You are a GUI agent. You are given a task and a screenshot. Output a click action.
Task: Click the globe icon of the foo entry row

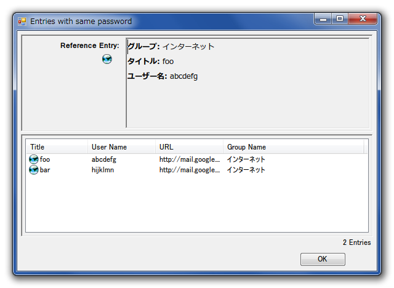point(34,159)
